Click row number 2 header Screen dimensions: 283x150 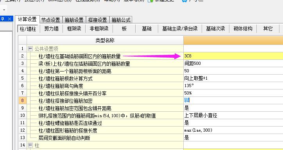pyautogui.click(x=23, y=56)
